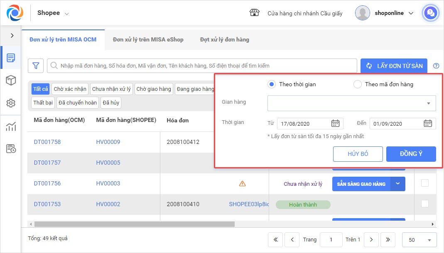Switch to Đợt xử lý đơn hàng tab
The height and width of the screenshot is (253, 444).
224,39
